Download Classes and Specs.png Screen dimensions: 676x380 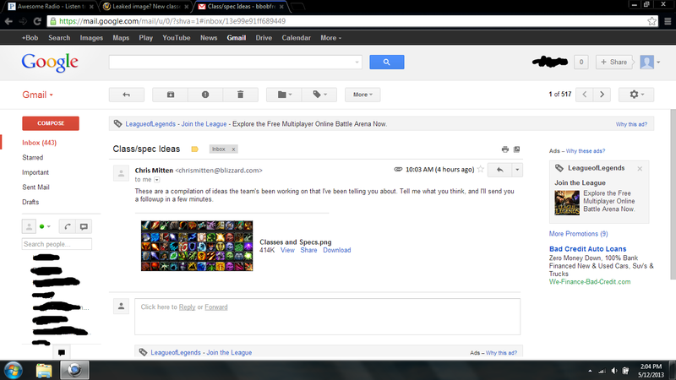click(336, 250)
